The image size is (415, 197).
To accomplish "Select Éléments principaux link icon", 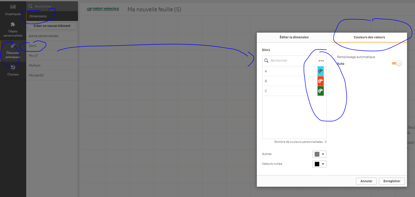I will pos(13,46).
